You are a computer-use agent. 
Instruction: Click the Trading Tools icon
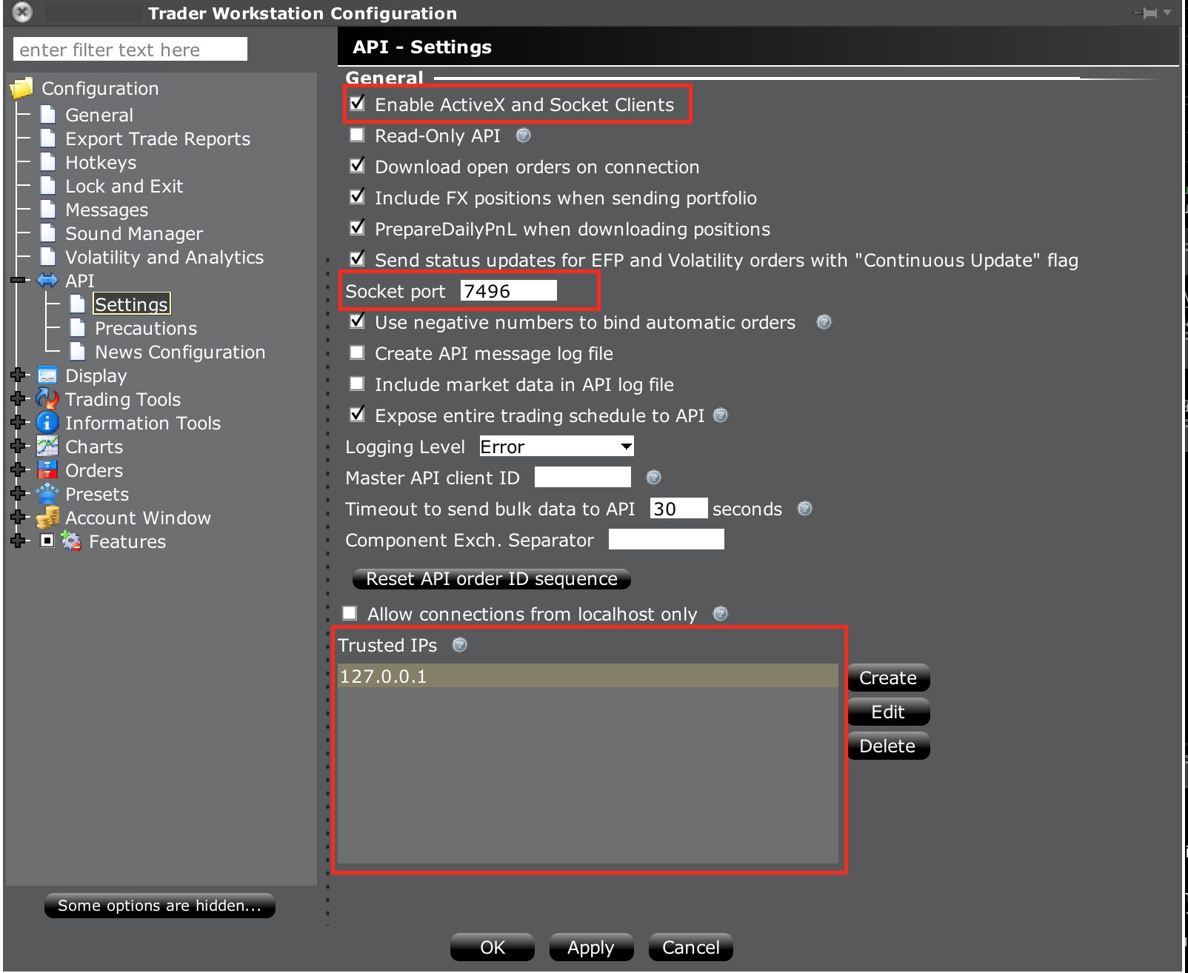click(x=47, y=399)
